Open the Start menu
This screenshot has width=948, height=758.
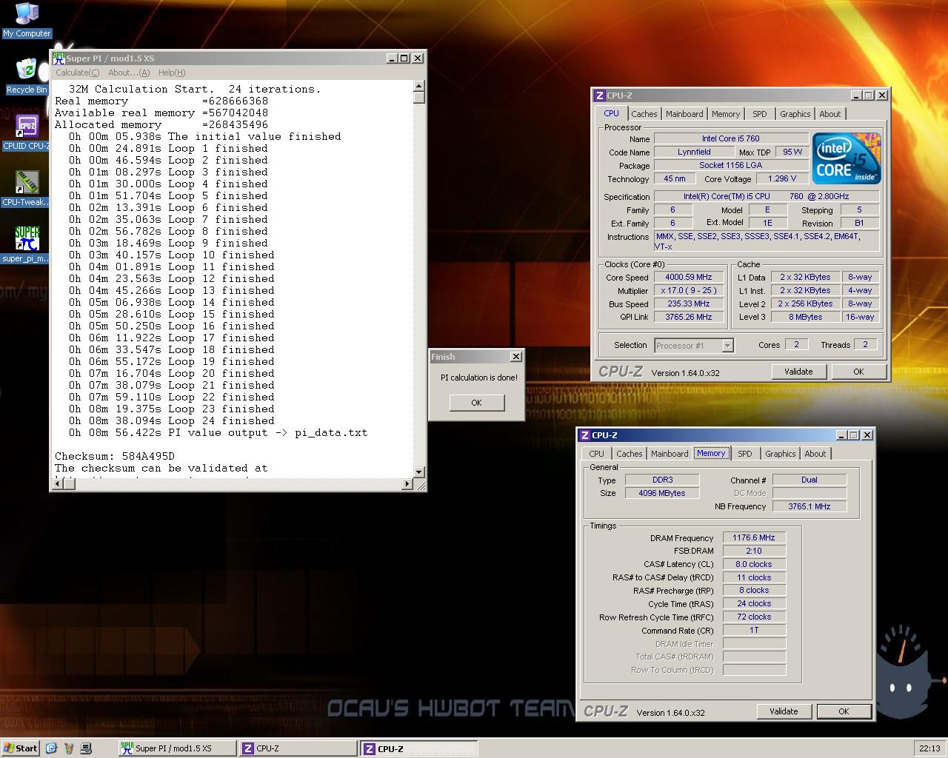tap(21, 748)
